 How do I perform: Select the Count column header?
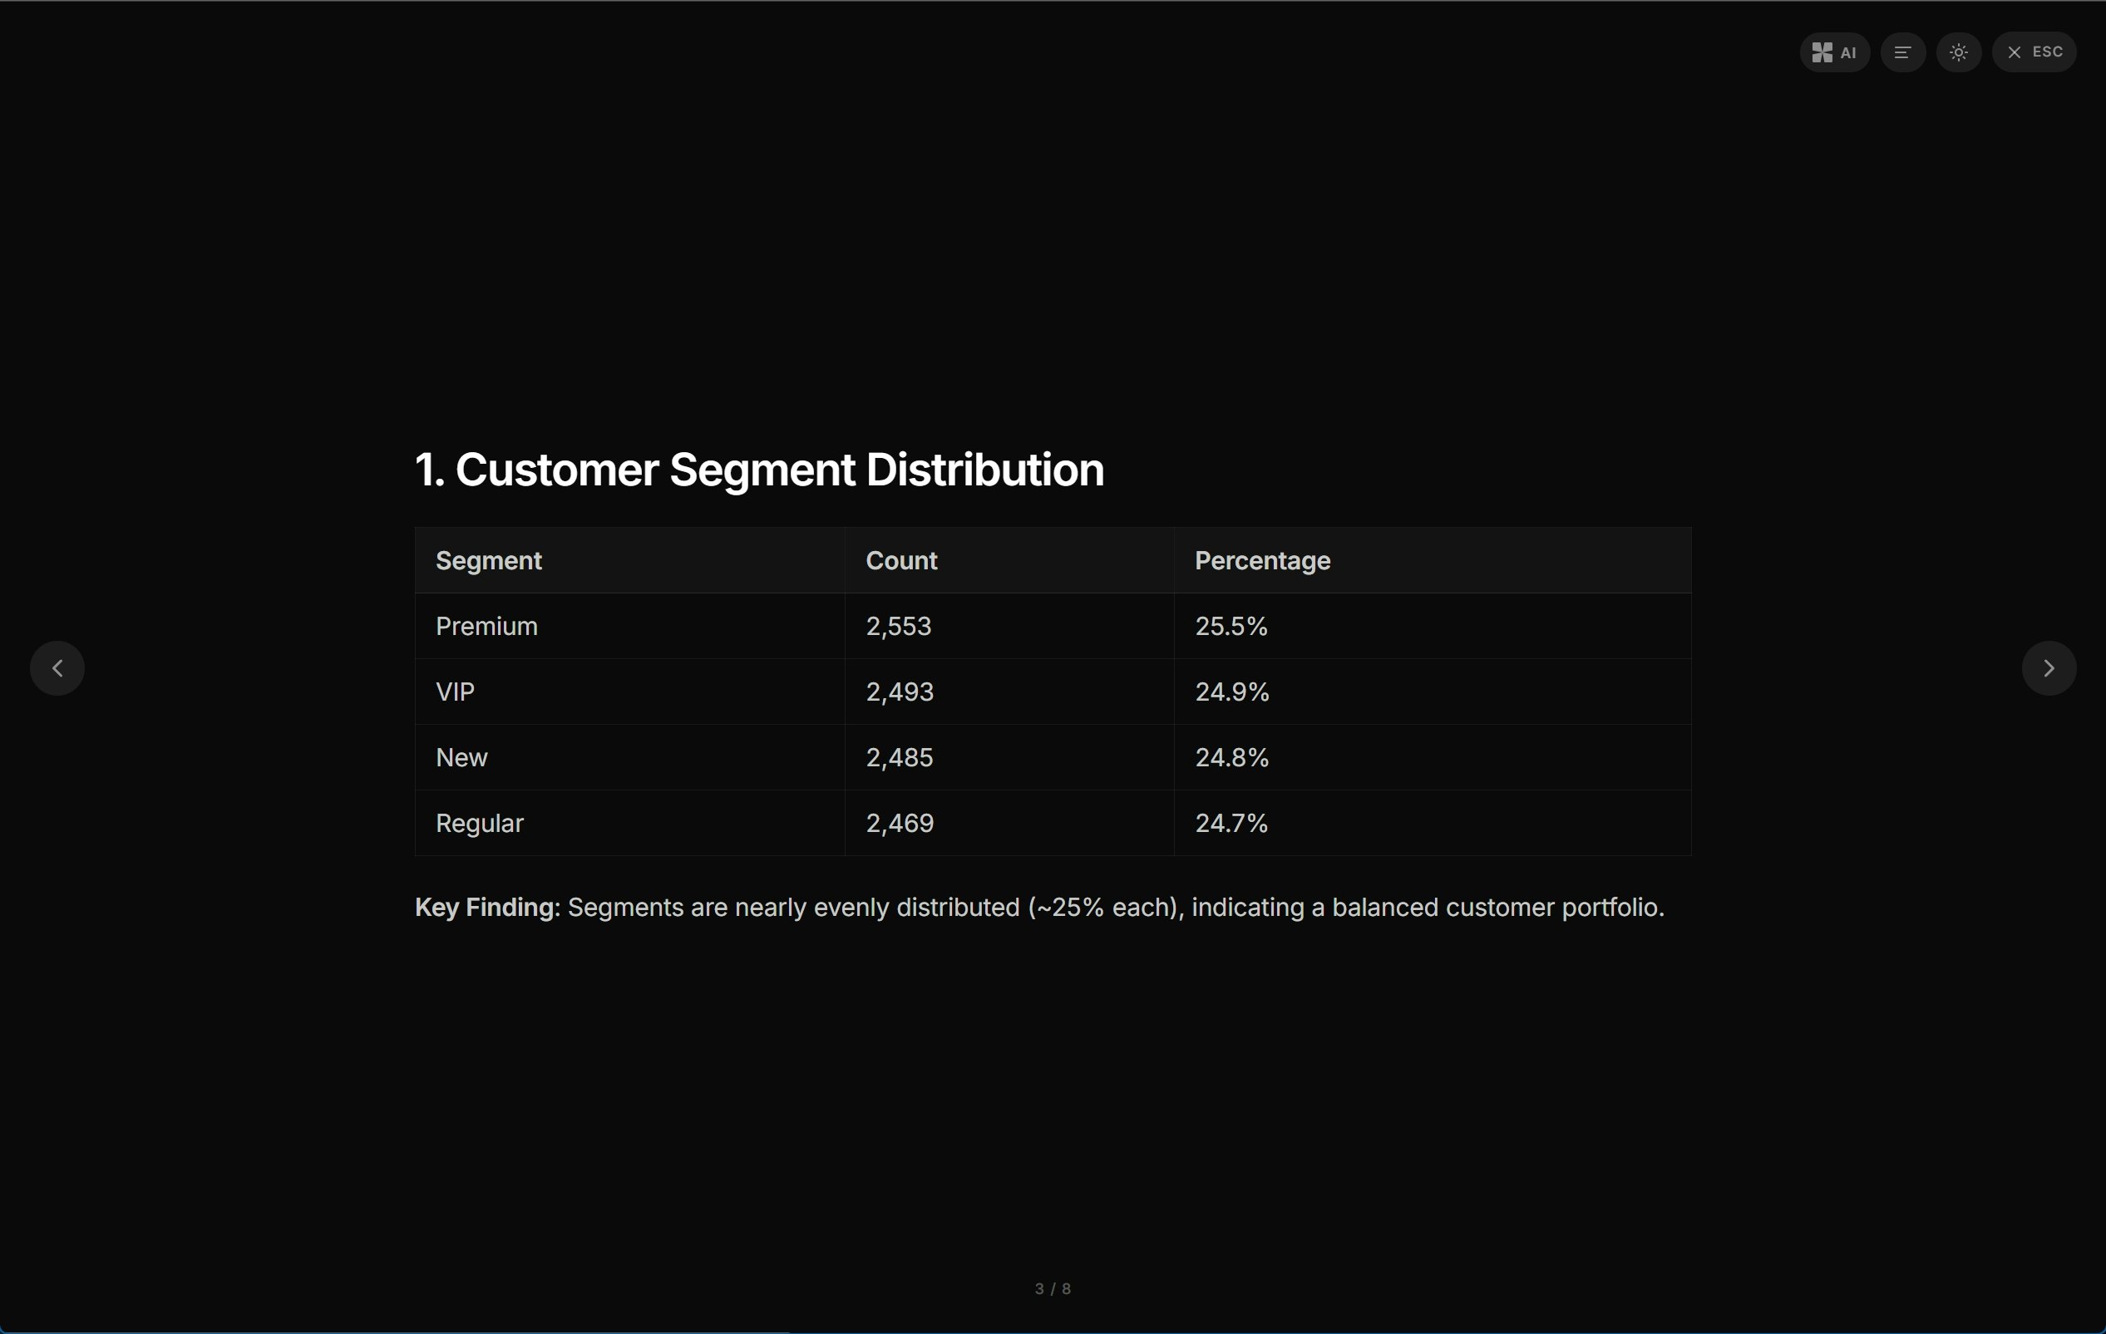pos(900,560)
